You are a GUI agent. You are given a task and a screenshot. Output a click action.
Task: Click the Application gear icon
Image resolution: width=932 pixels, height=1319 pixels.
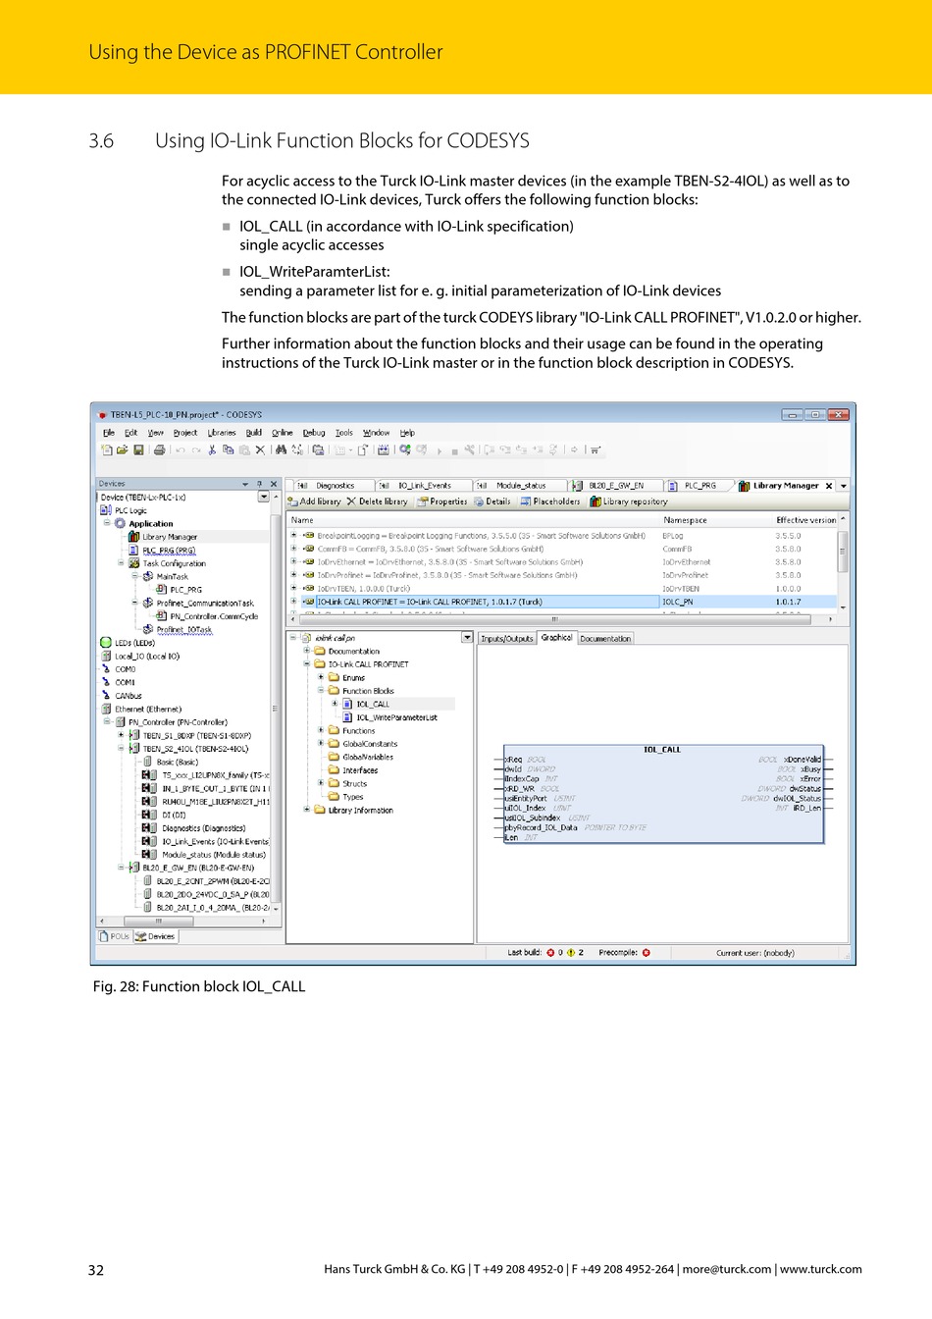click(x=121, y=523)
